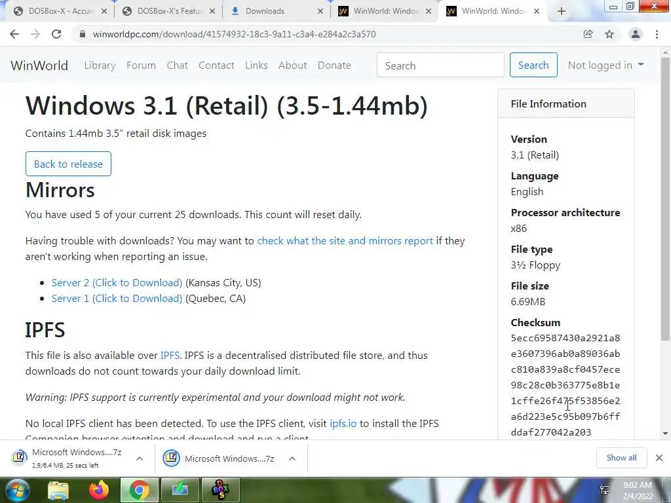Download from Server 1 Quebec

pyautogui.click(x=117, y=299)
